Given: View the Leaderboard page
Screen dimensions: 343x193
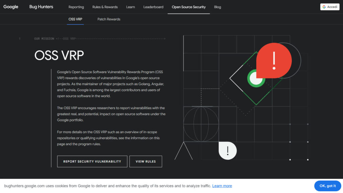Looking at the screenshot, I should [x=153, y=7].
